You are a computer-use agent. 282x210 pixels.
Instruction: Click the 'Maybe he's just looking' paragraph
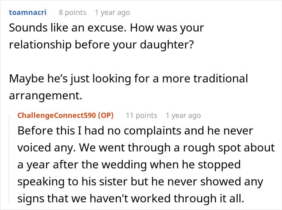pos(129,87)
